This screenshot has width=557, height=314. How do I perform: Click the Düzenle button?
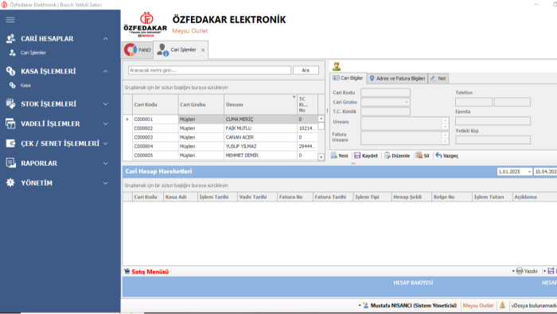pos(397,155)
